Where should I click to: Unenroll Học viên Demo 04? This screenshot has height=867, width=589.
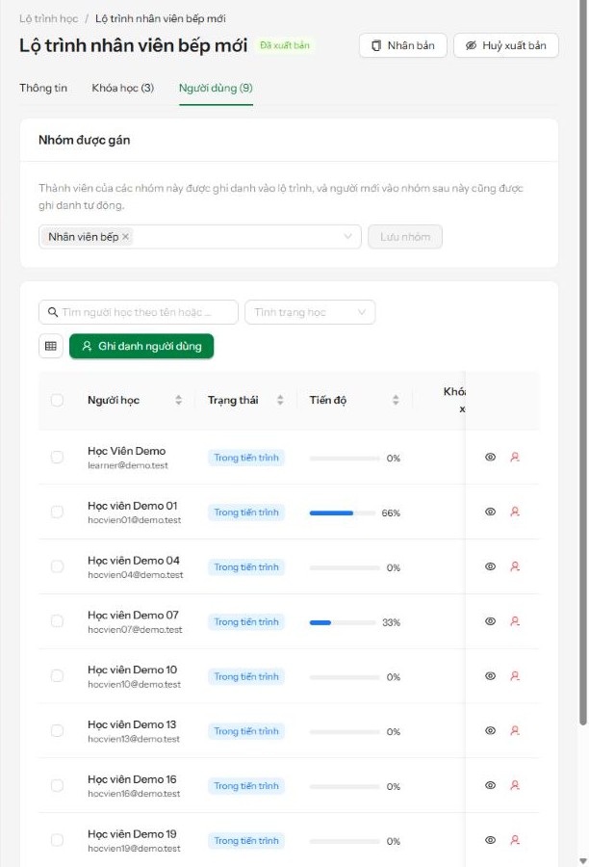[514, 566]
